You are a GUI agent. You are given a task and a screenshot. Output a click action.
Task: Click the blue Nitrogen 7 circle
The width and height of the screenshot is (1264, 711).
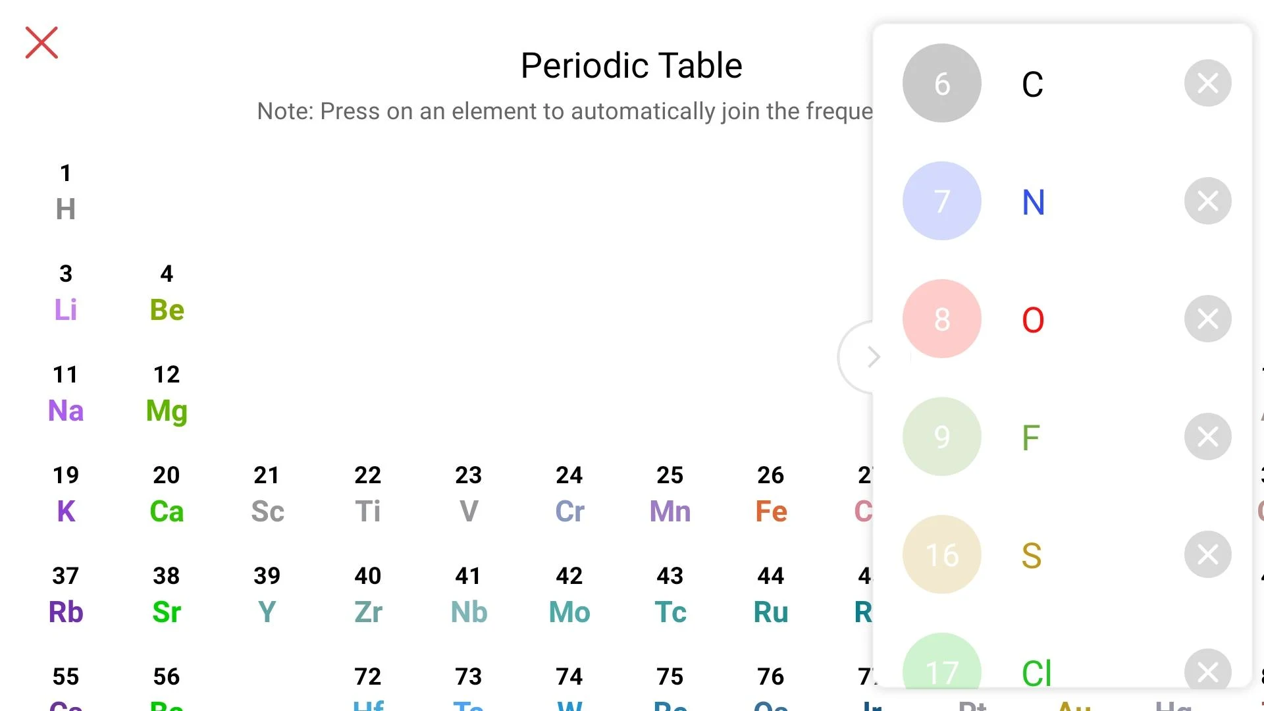point(941,201)
